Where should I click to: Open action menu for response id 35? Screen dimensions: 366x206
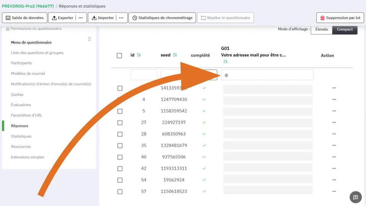tap(334, 145)
